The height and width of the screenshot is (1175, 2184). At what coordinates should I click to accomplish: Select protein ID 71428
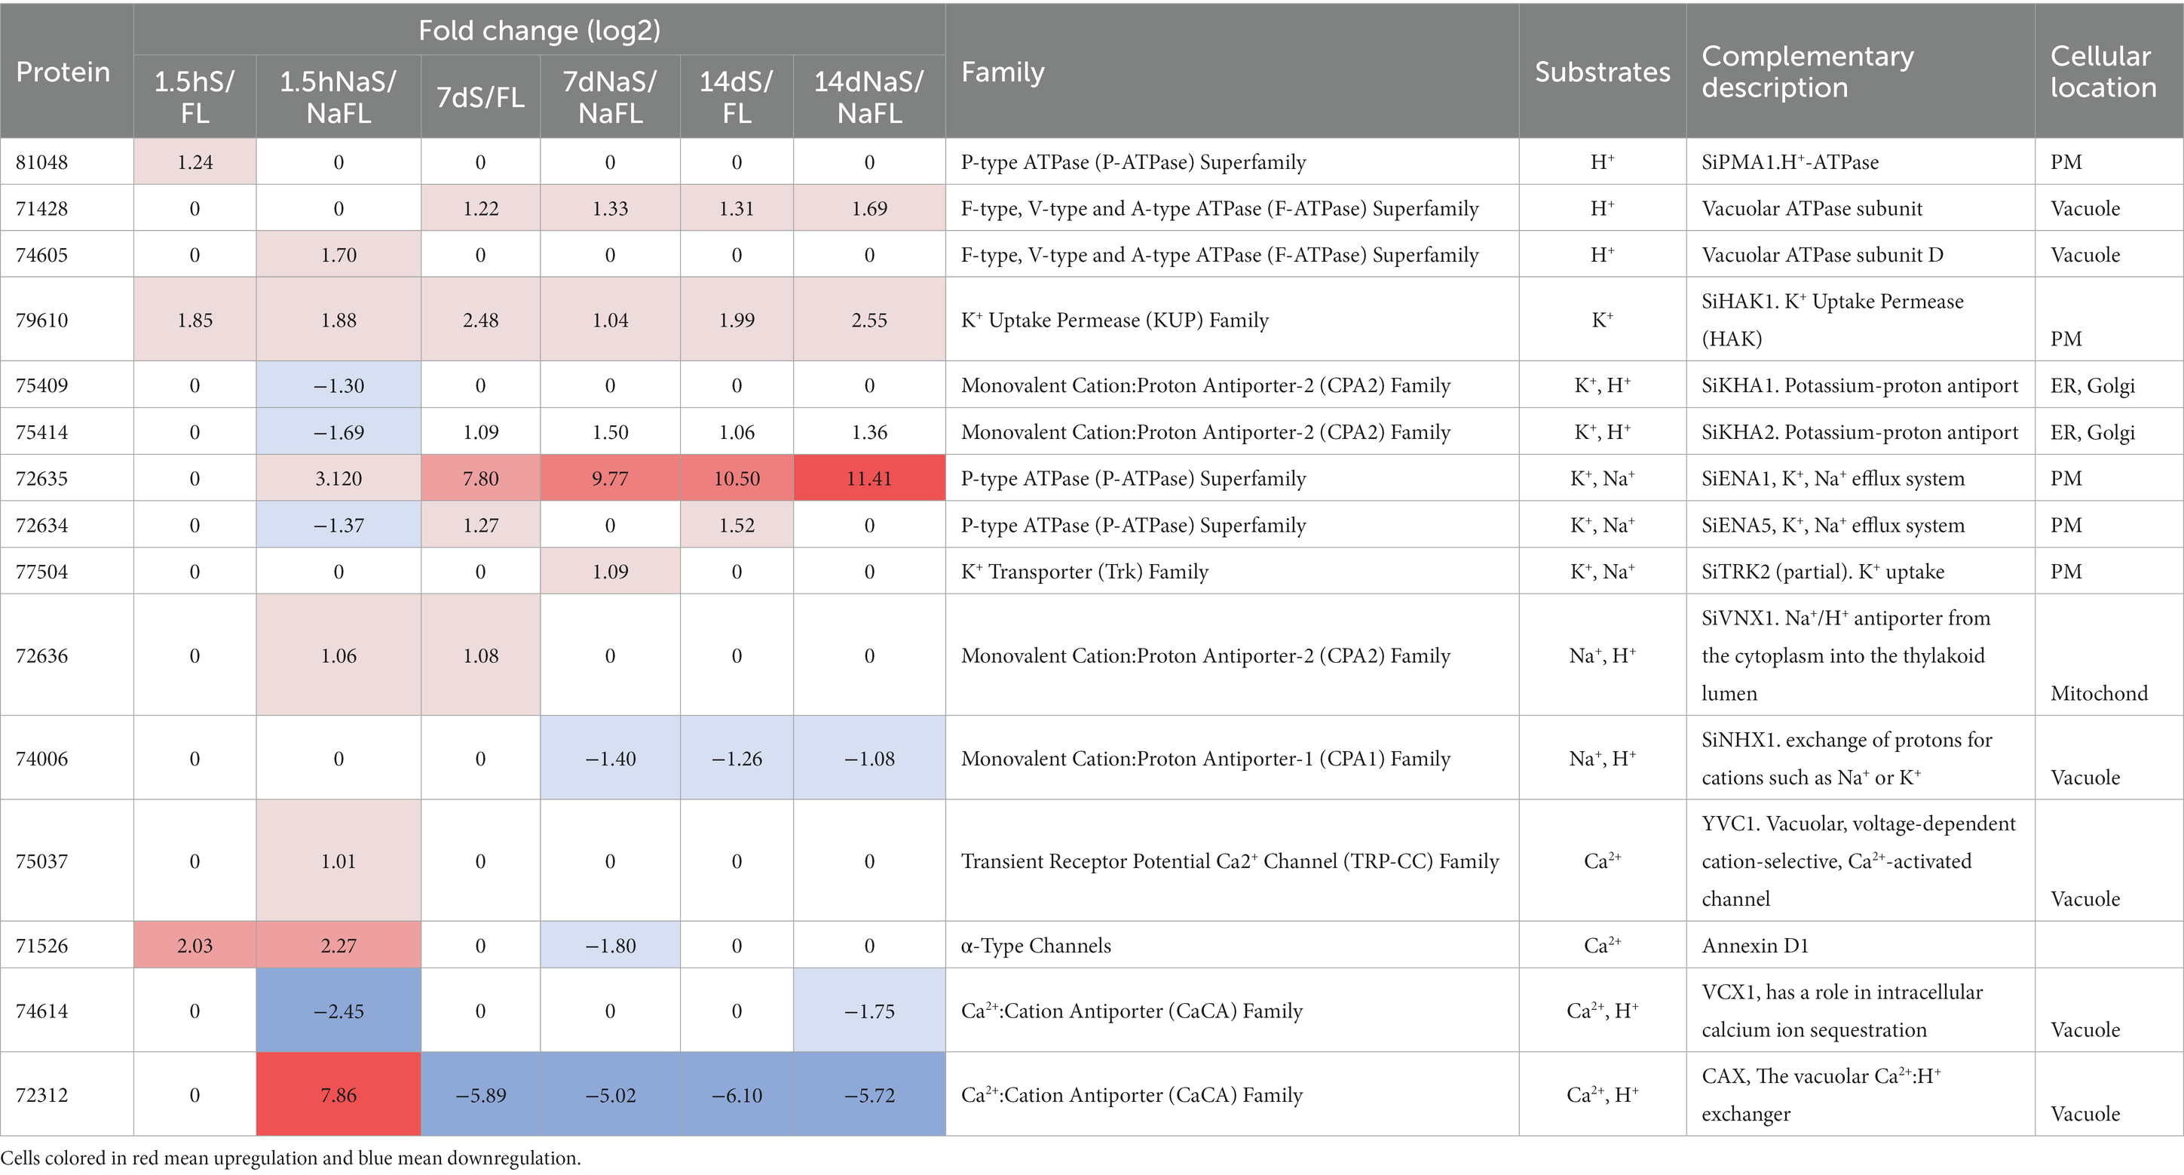(41, 209)
